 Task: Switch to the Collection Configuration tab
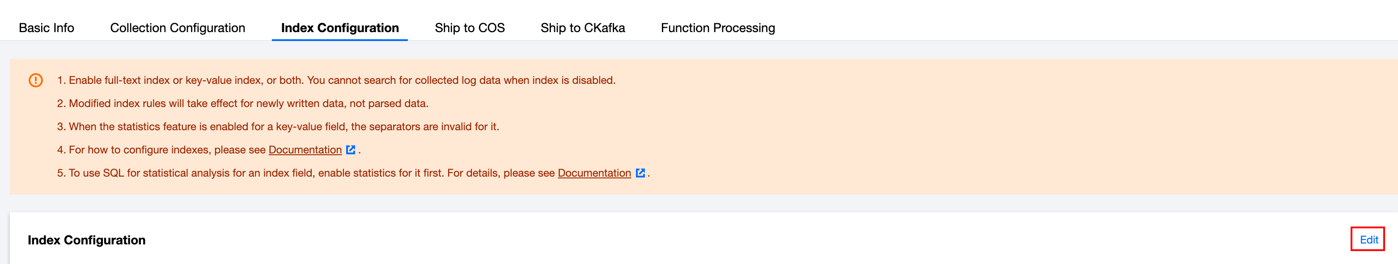(x=178, y=28)
